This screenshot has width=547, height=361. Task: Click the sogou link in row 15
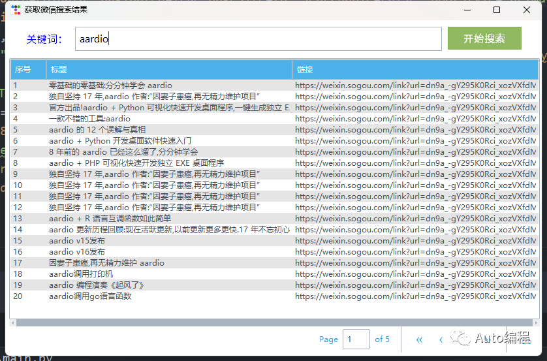416,241
